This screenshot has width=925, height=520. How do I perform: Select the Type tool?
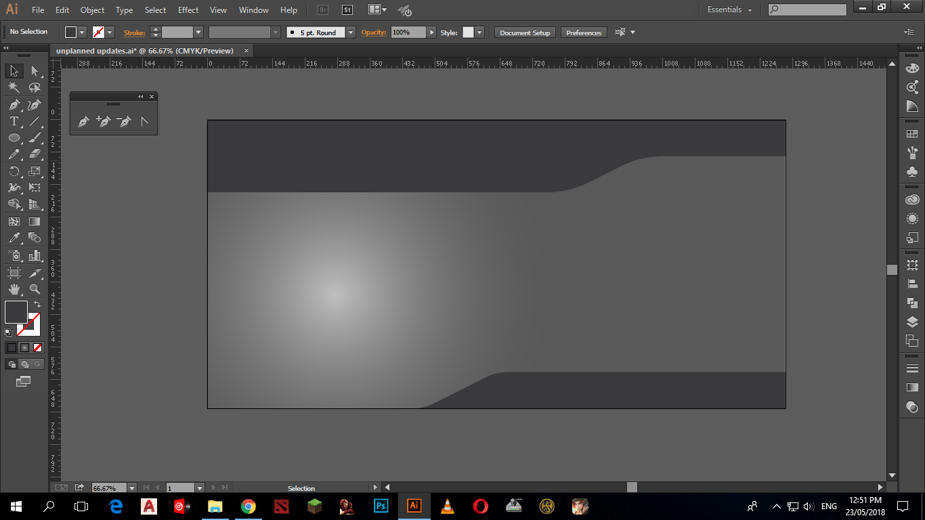(14, 122)
